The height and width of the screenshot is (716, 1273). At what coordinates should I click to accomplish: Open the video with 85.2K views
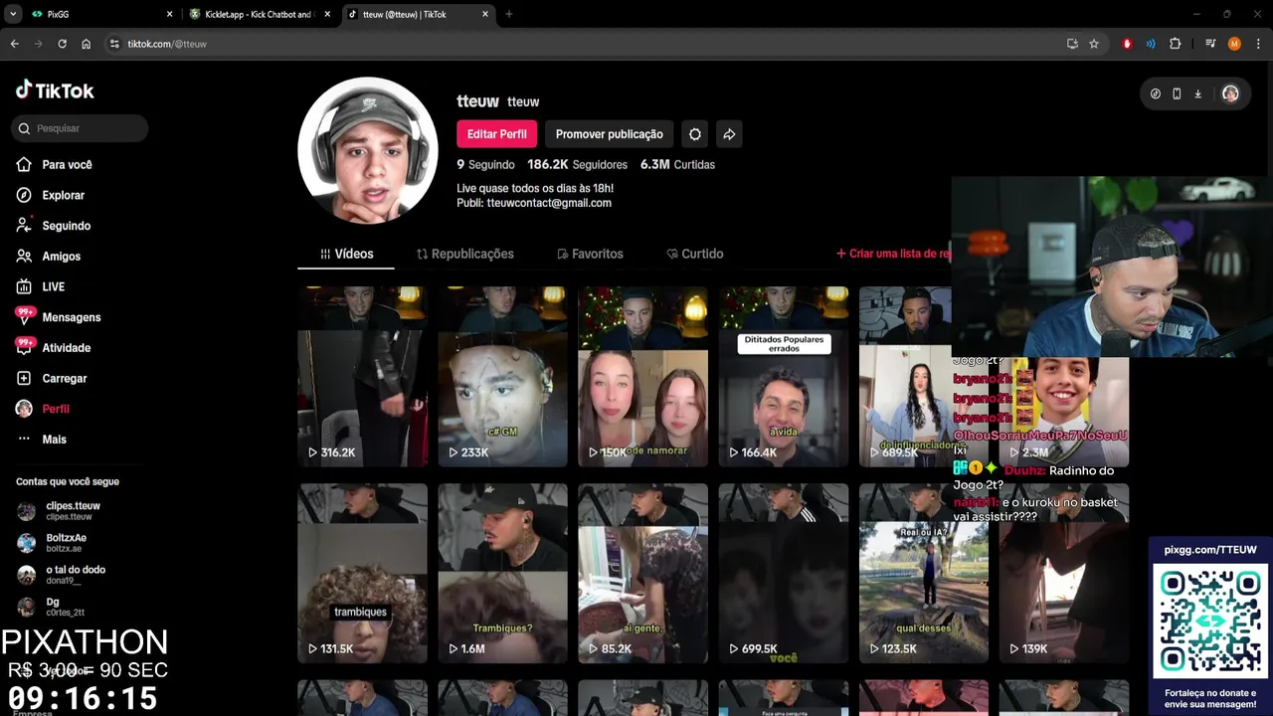click(x=642, y=574)
